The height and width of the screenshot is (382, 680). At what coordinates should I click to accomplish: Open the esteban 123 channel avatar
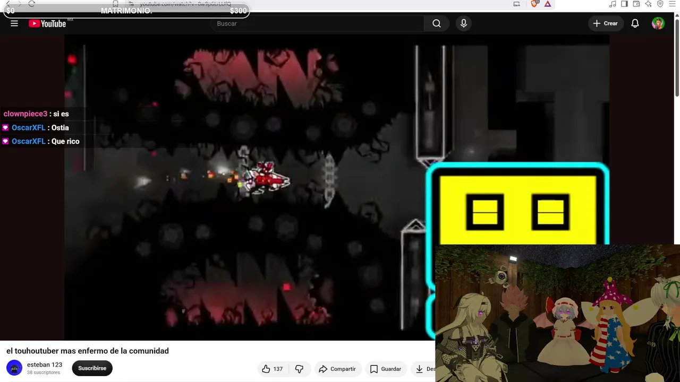click(x=14, y=368)
